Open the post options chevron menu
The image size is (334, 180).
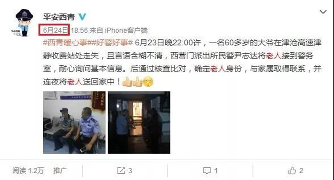(x=323, y=12)
